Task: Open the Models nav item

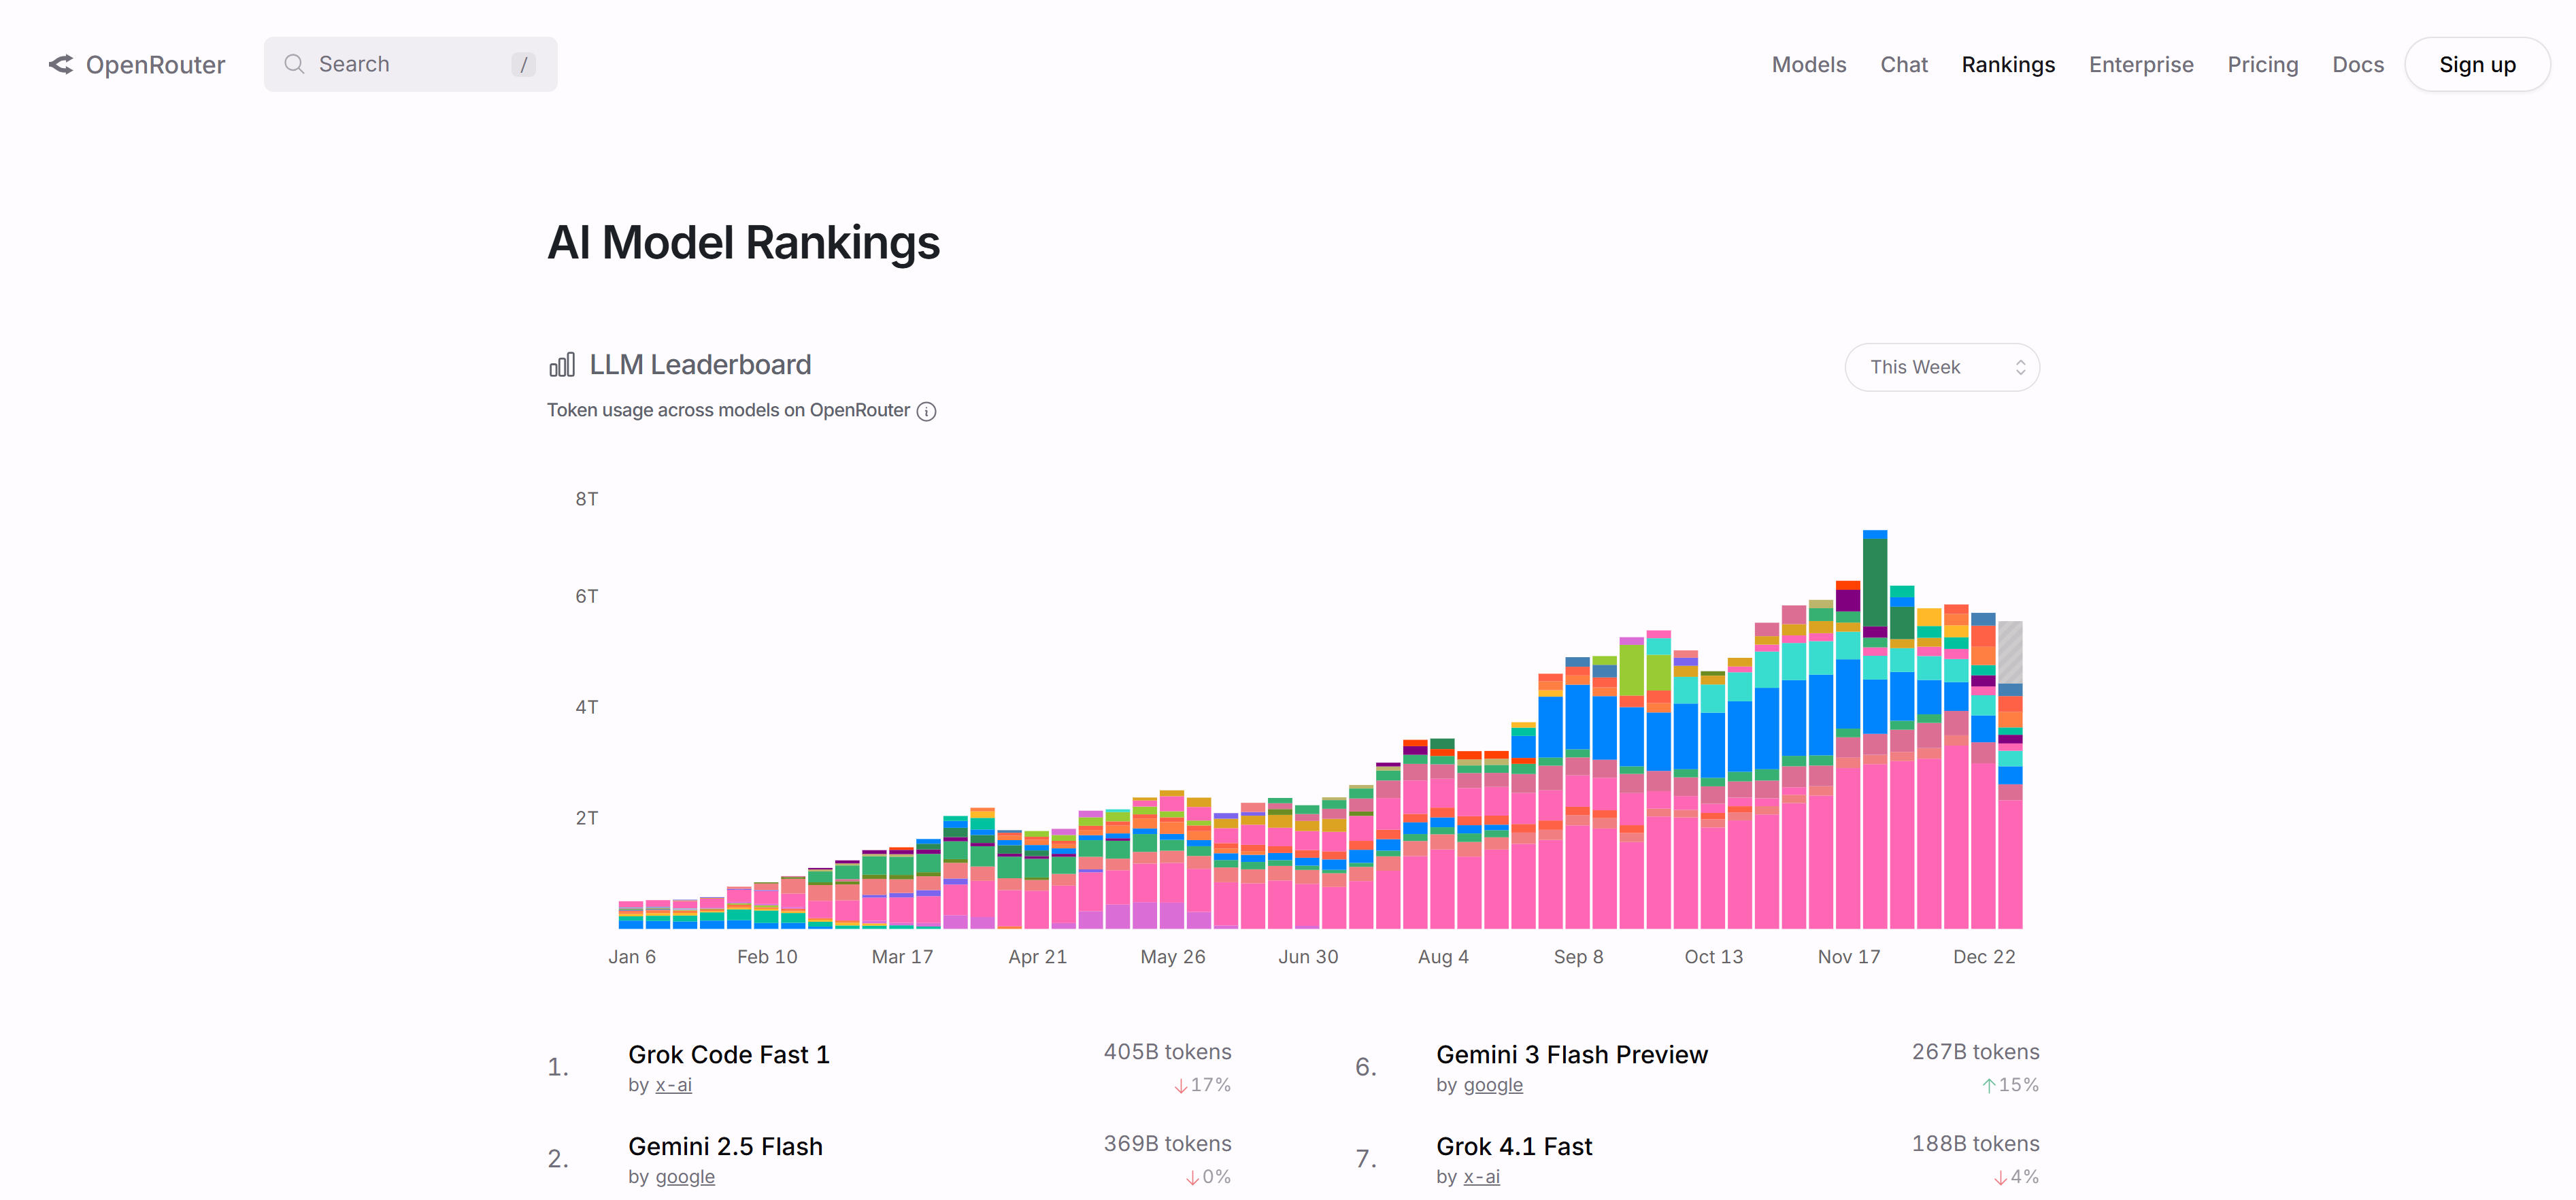Action: pos(1808,65)
